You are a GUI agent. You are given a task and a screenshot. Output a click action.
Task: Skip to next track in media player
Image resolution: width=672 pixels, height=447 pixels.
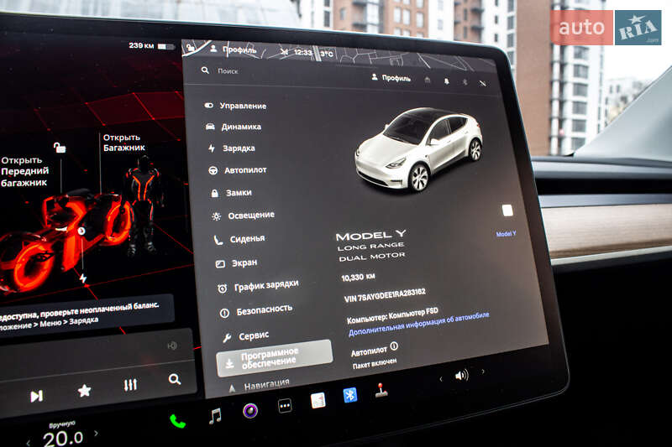(36, 396)
